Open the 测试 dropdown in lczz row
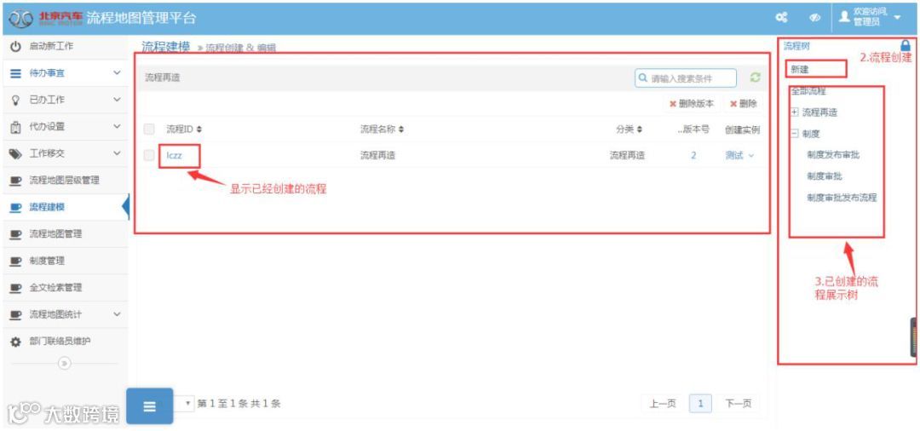 coord(740,155)
